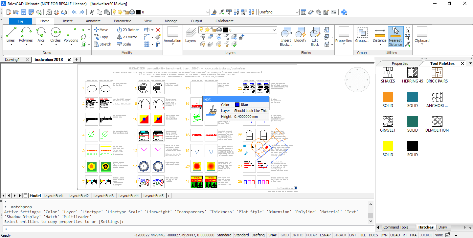Pick the yellow SOLID hatch swatch
This screenshot has height=238, width=473.
coord(388,146)
